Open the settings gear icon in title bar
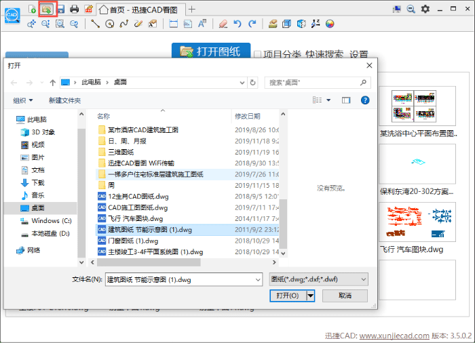Screen dimensions: 475x343 pos(425,9)
